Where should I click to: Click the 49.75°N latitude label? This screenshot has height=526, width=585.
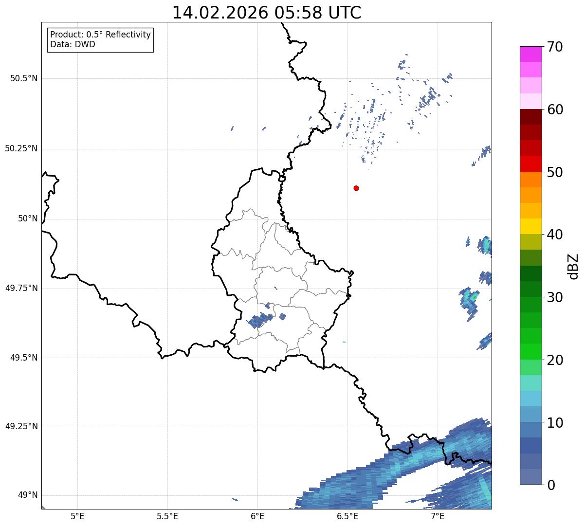point(21,288)
